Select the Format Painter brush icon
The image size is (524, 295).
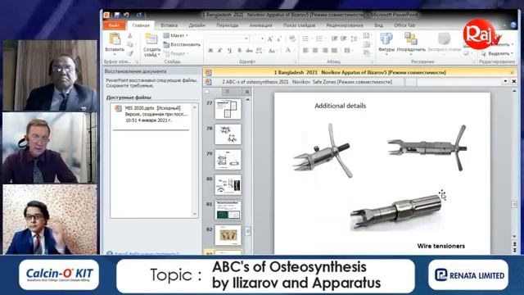click(x=129, y=53)
